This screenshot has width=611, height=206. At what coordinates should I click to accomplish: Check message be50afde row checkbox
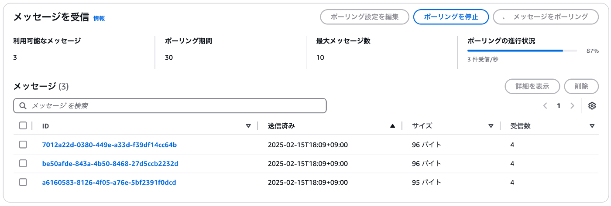[x=23, y=163]
